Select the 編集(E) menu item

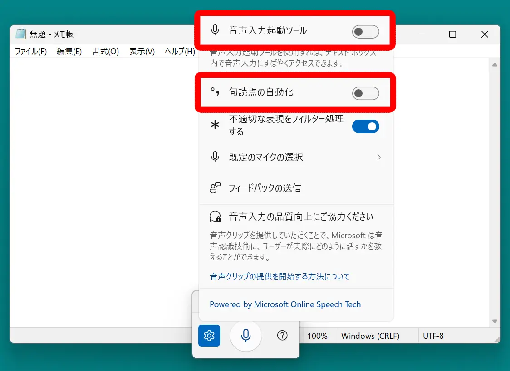click(x=69, y=51)
